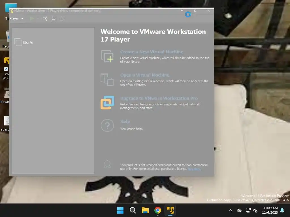
Task: Click 'View online help.' text
Action: (131, 129)
